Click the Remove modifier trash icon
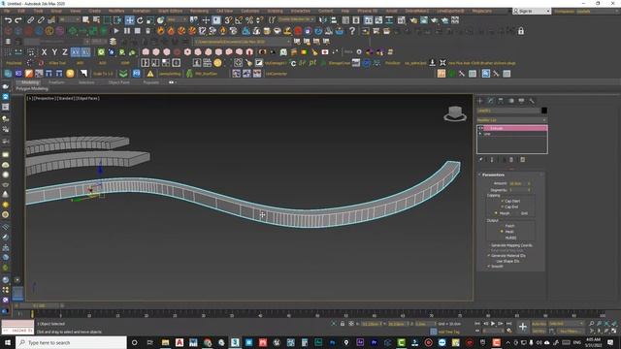This screenshot has height=349, width=621. [511, 160]
